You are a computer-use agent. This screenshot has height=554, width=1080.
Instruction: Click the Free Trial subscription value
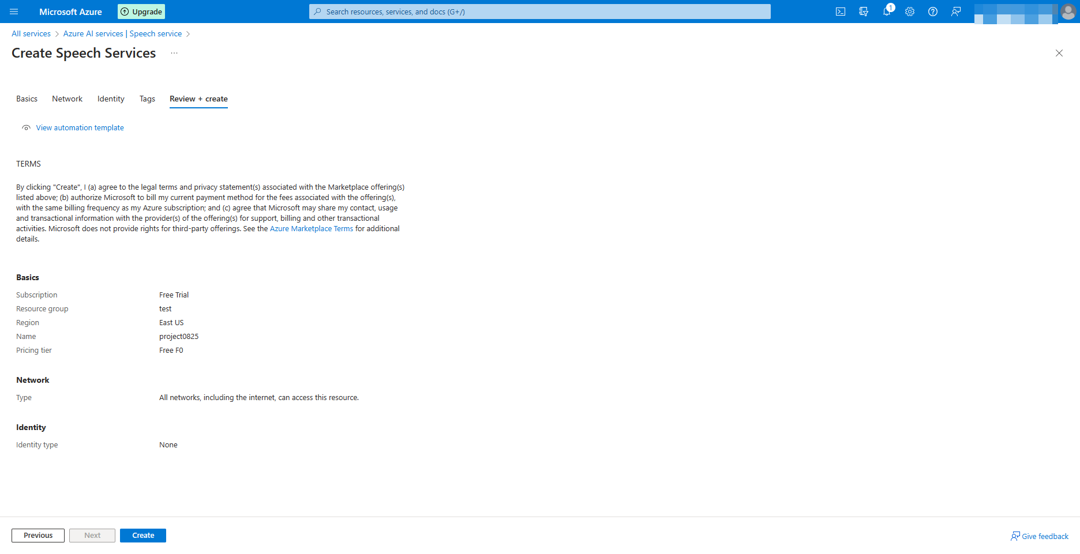pyautogui.click(x=174, y=295)
